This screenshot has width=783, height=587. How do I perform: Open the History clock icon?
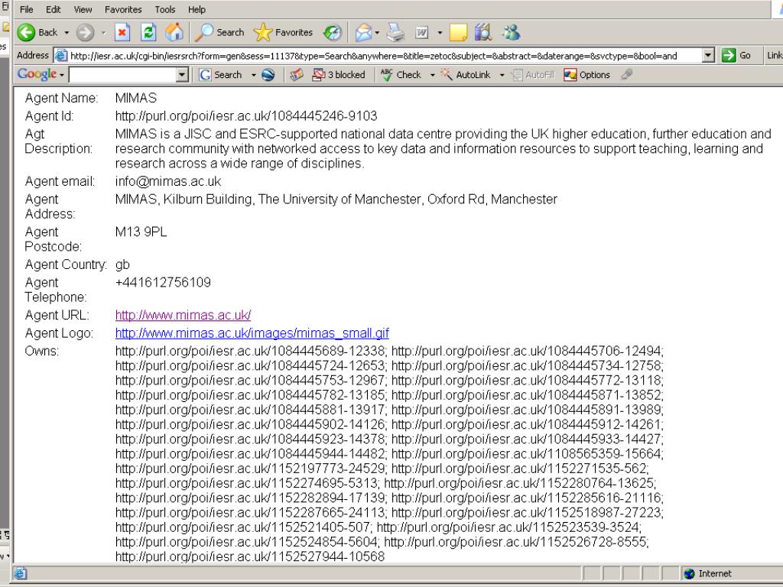[x=333, y=32]
